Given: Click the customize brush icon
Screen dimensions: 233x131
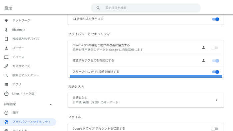Looking at the screenshot, I should click(x=6, y=66).
